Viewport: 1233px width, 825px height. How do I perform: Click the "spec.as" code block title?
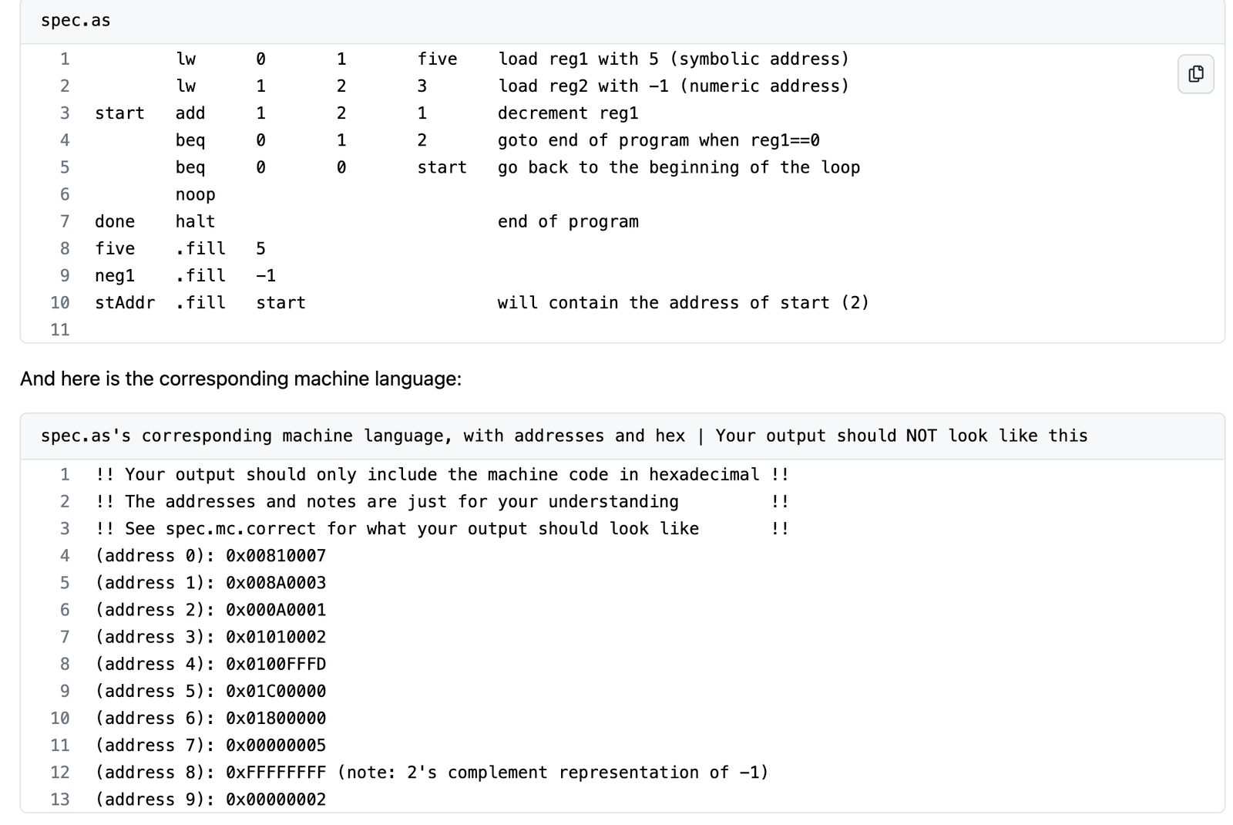tap(76, 21)
